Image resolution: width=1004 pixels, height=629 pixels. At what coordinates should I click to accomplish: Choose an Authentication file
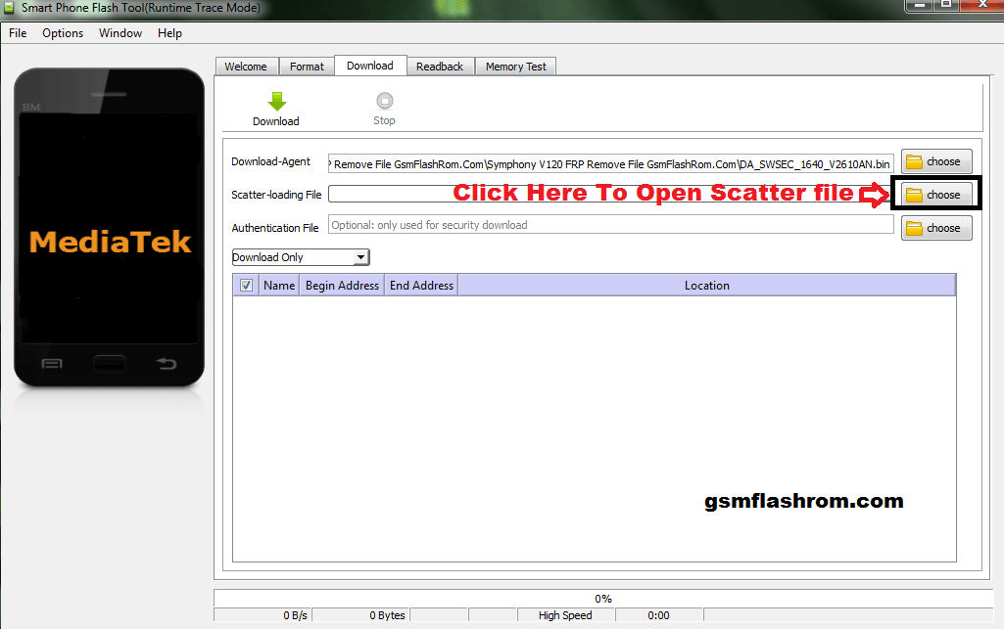pos(936,228)
